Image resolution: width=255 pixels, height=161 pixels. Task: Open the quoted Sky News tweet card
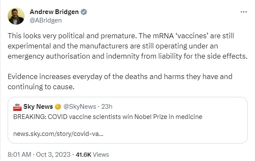pyautogui.click(x=128, y=120)
